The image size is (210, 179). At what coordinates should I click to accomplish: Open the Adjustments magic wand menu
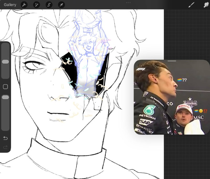(x=36, y=5)
